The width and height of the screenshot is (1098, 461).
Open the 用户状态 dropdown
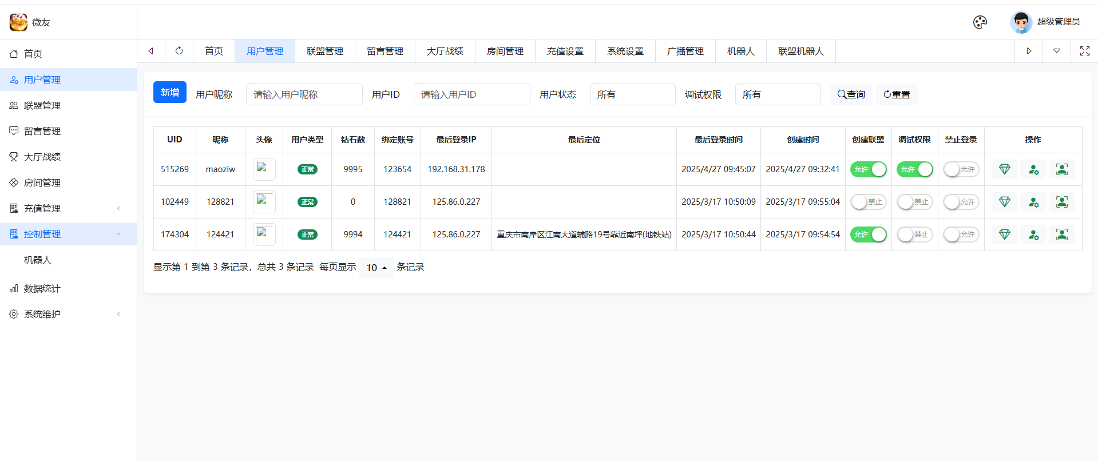(632, 94)
